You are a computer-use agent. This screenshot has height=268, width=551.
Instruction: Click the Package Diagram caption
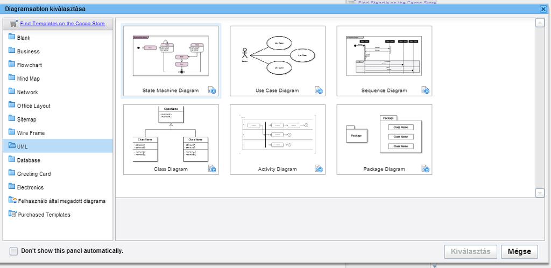pyautogui.click(x=384, y=170)
